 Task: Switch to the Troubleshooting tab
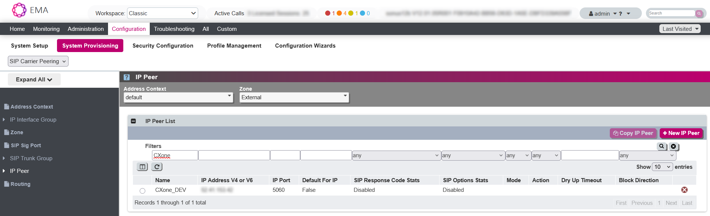(x=174, y=29)
